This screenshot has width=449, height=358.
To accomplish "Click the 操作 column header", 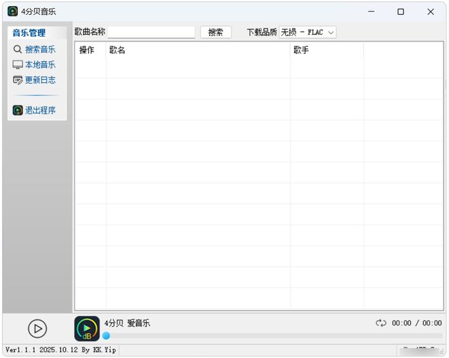I will [x=87, y=50].
